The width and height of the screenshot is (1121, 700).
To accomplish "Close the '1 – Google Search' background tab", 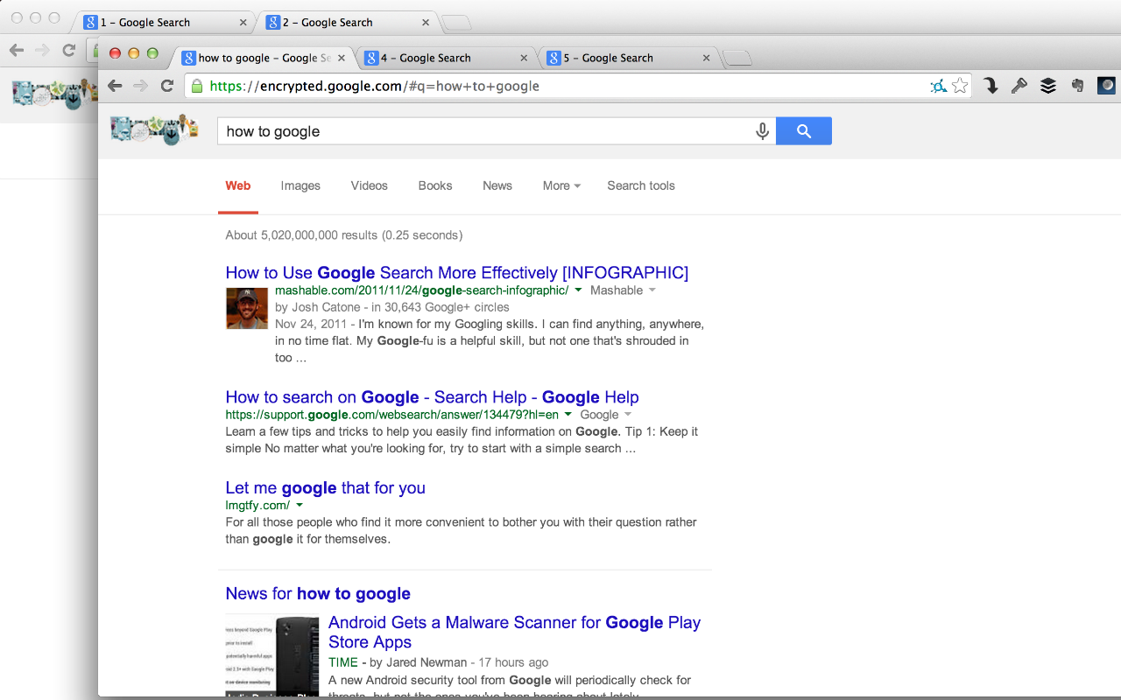I will tap(243, 23).
